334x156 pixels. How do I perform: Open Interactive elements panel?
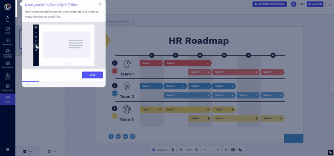(8, 53)
